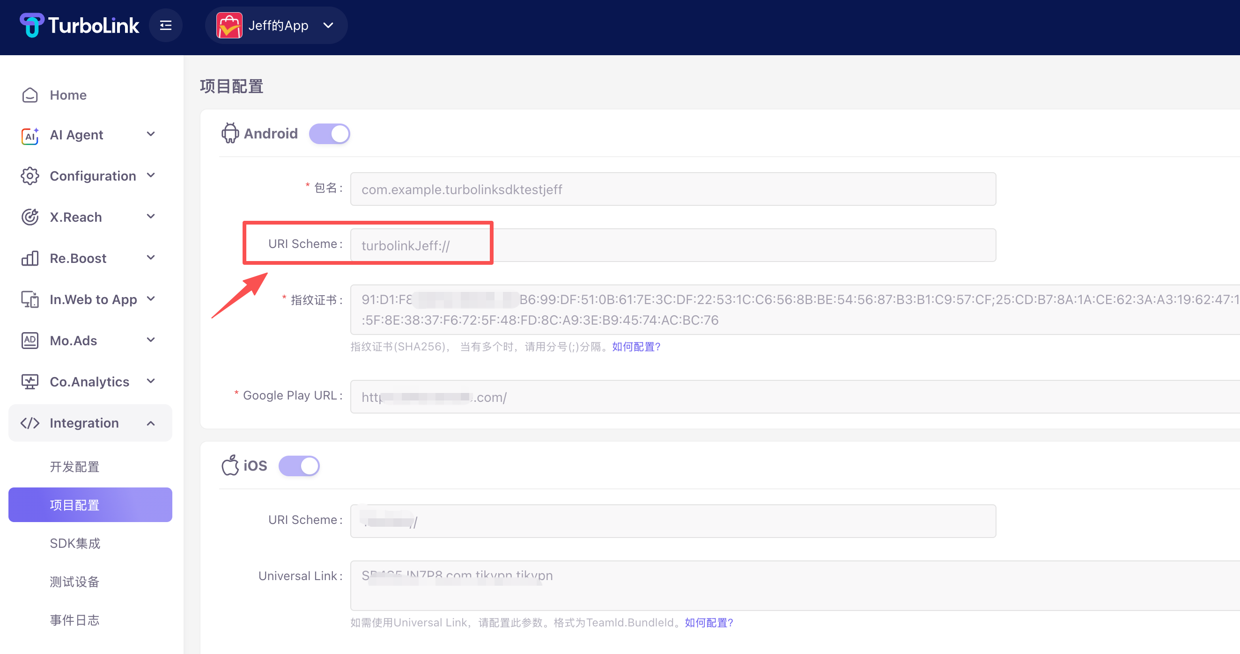The image size is (1240, 654).
Task: Open 如何配置 link under fingerprint certificate
Action: tap(636, 347)
